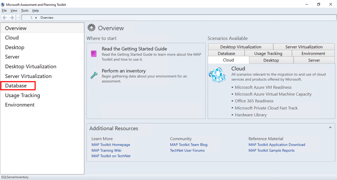
Task: Click Read the Getting Started Guide
Action: click(x=134, y=49)
